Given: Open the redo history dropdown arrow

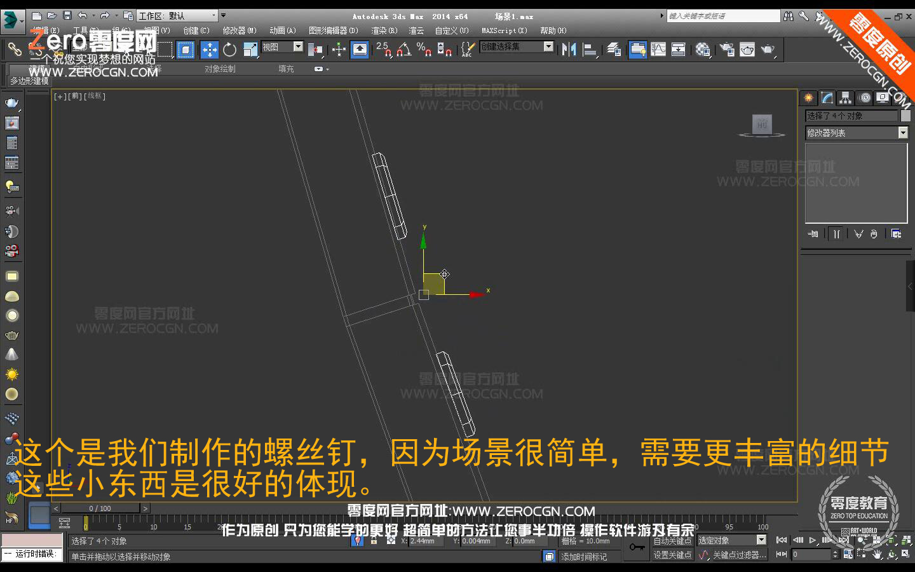Looking at the screenshot, I should 116,16.
